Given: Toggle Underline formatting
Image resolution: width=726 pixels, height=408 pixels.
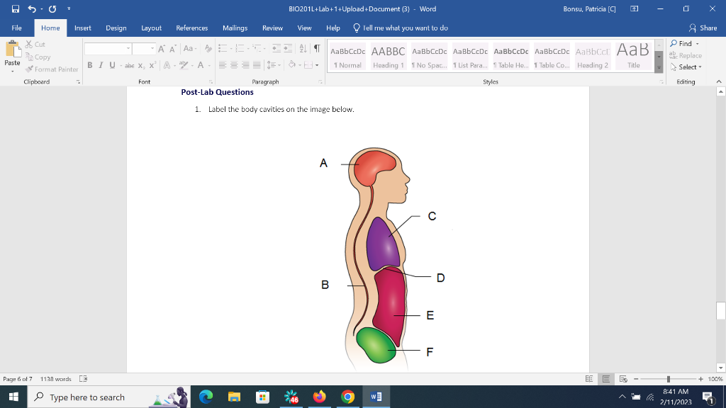Looking at the screenshot, I should (x=112, y=66).
